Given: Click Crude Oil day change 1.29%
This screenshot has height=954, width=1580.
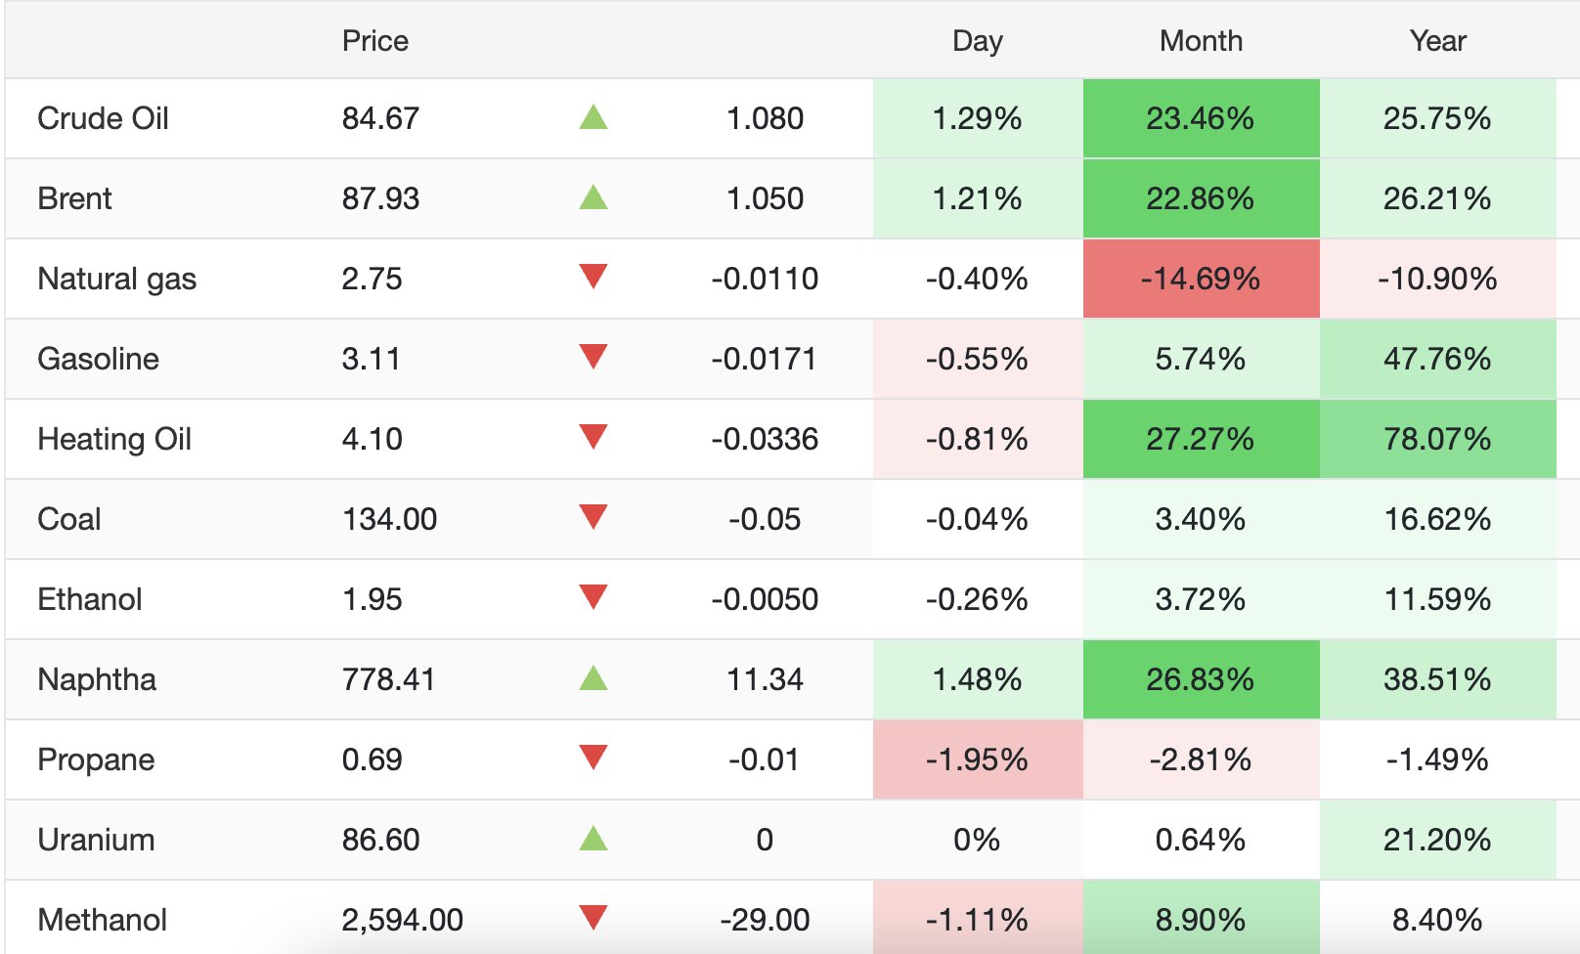Looking at the screenshot, I should [977, 118].
